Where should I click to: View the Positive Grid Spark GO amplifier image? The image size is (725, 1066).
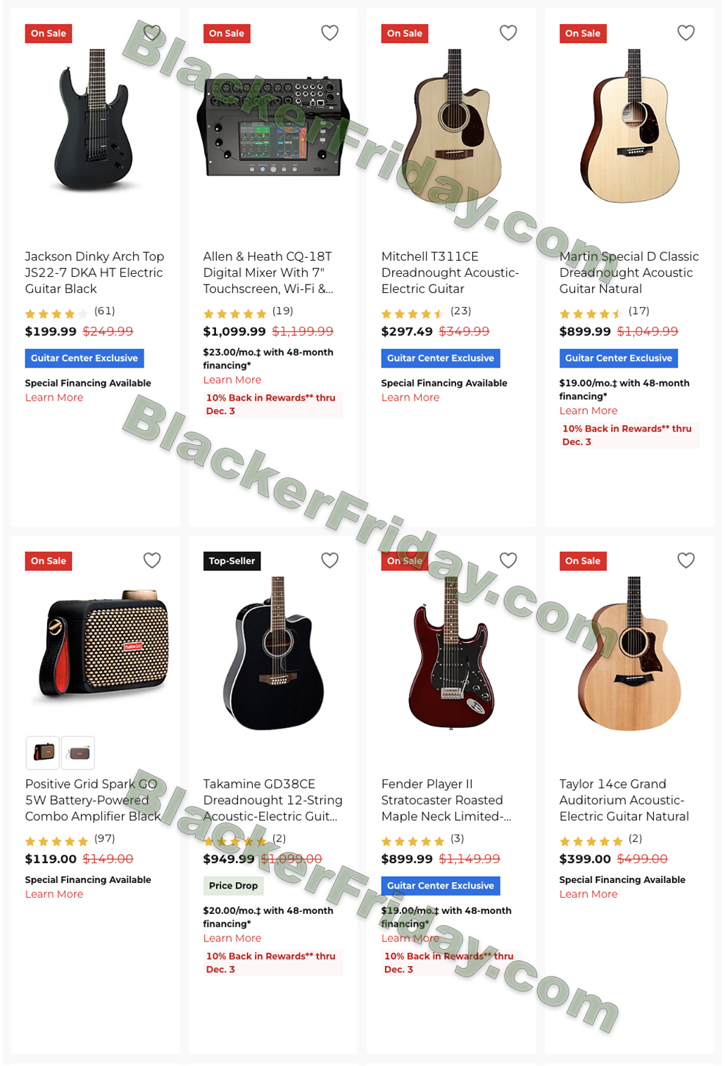coord(103,644)
